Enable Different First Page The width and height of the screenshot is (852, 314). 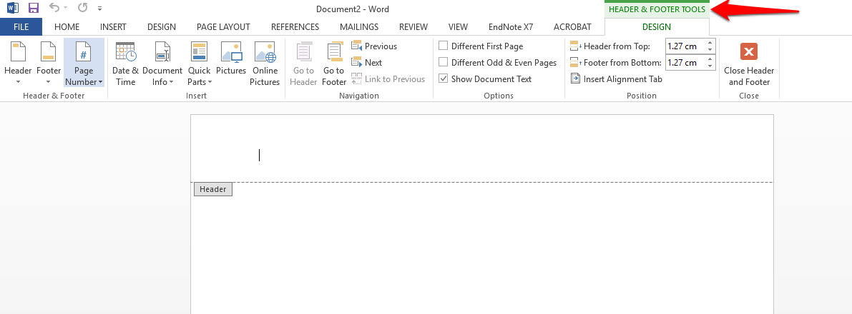click(x=481, y=46)
